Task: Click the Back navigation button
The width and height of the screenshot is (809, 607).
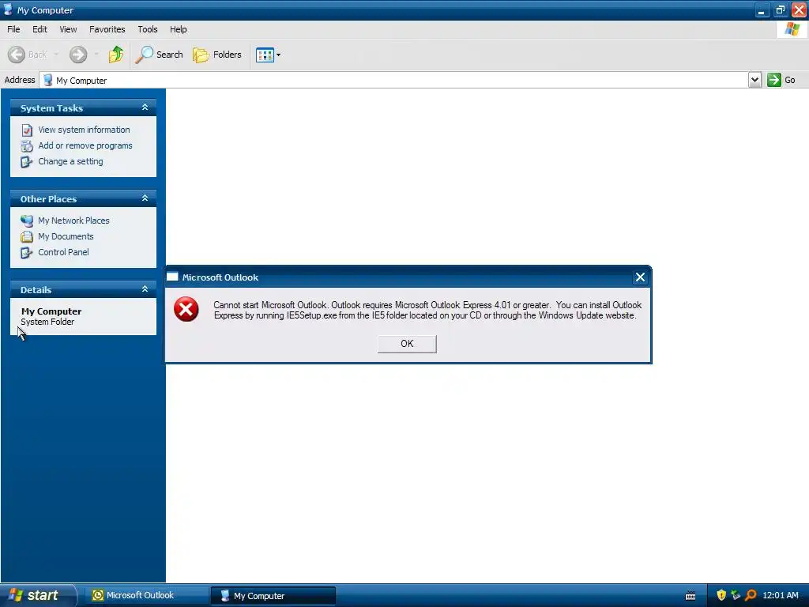Action: point(28,55)
